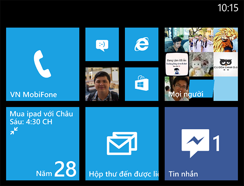Screen dimensions: 244x186
Task: Open the Messaging smiley chat tile
Action: pyautogui.click(x=102, y=44)
